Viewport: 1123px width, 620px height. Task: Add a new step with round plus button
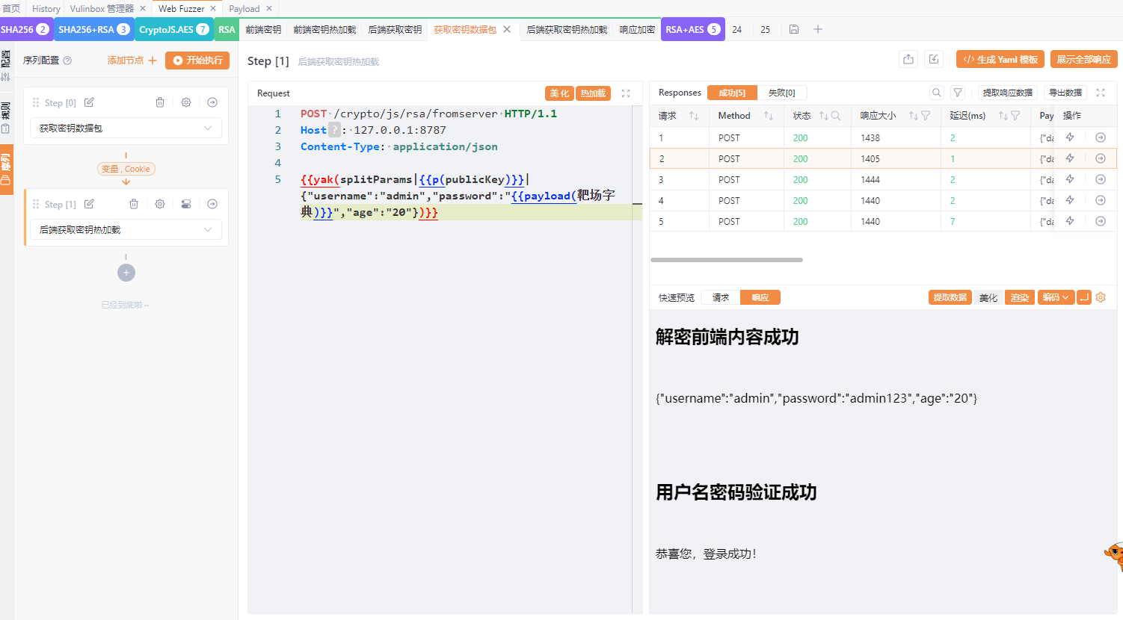[x=126, y=273]
